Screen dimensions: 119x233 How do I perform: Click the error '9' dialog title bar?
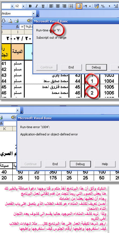point(76,21)
